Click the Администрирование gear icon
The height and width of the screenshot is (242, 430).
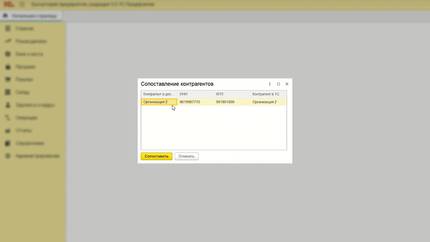(8, 156)
